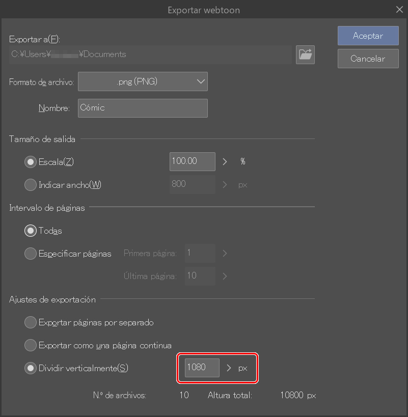Click the Última página arrow

point(225,276)
